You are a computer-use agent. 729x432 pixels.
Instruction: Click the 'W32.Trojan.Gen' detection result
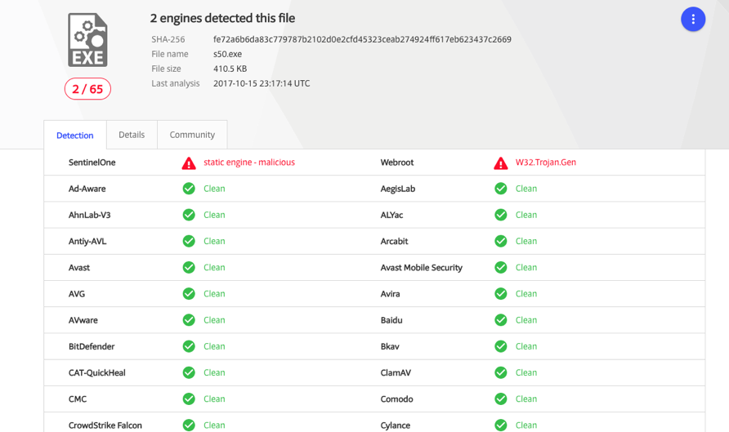pos(546,163)
